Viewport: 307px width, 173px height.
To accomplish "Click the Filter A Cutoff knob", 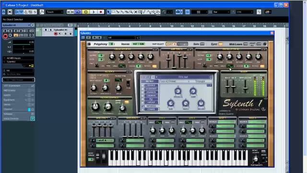I will 94,88.
